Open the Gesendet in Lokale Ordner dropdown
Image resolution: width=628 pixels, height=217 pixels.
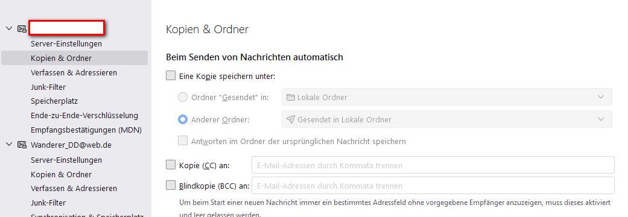pos(447,119)
